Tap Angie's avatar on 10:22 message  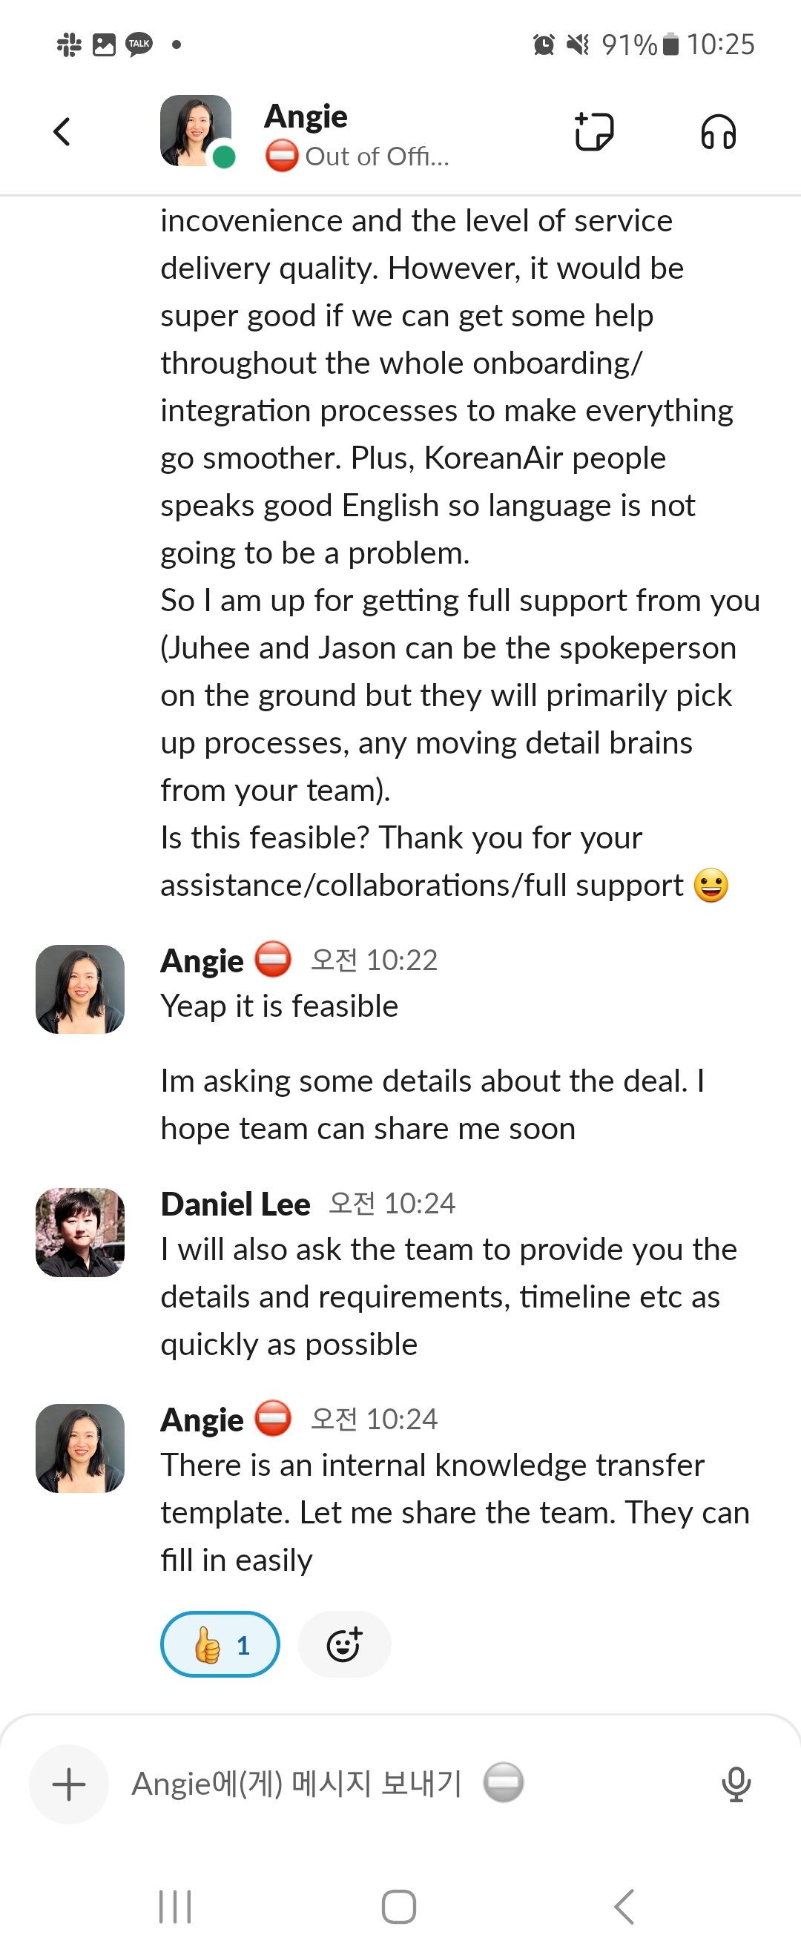tap(80, 989)
